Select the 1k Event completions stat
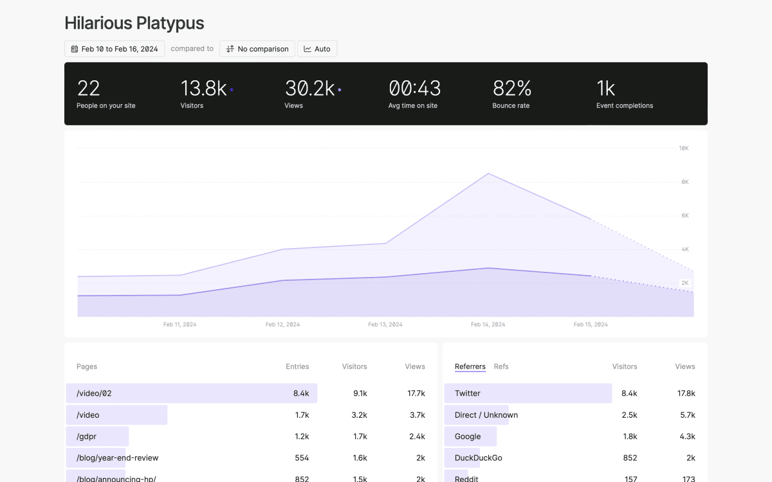This screenshot has height=482, width=772. click(x=625, y=94)
